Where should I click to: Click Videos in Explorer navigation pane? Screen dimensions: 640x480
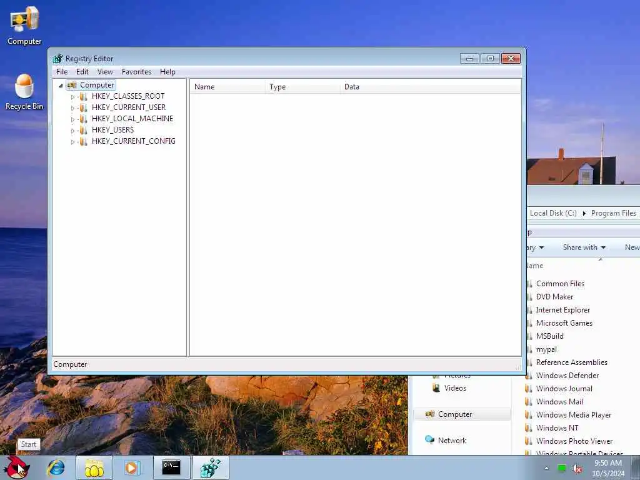click(455, 388)
